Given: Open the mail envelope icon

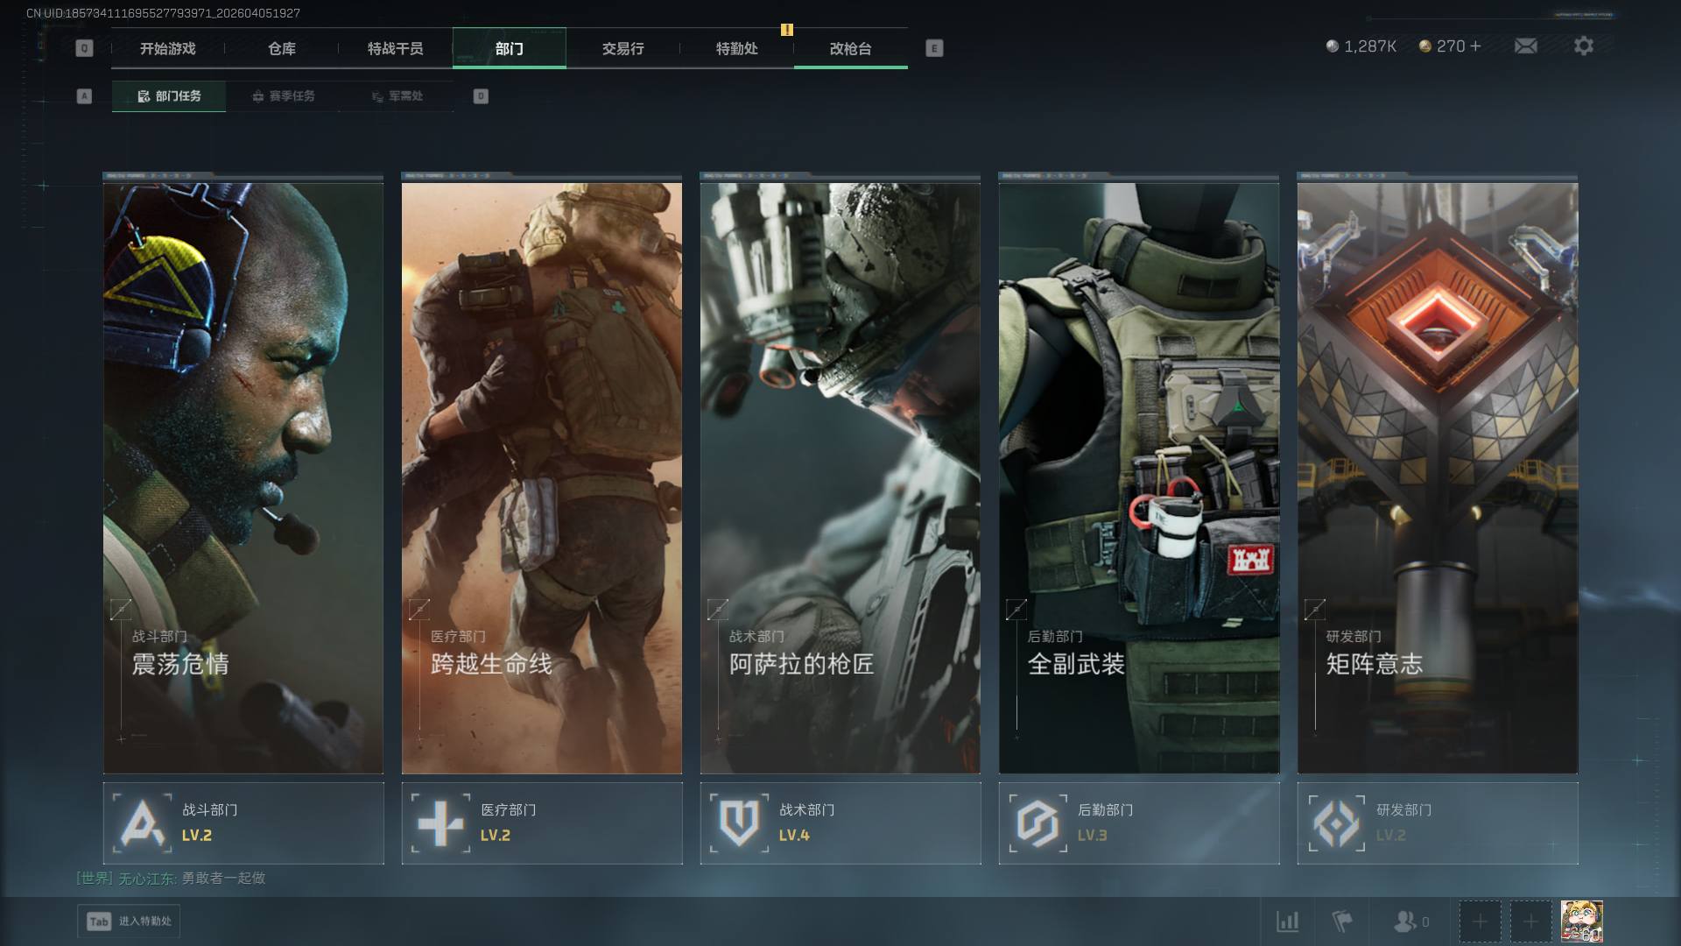Looking at the screenshot, I should click(1525, 46).
